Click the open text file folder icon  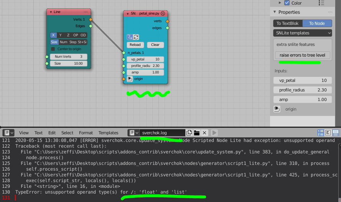pos(197,133)
